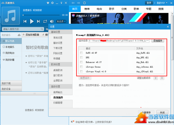Toggle the 高品质 high quality switch

point(61,21)
